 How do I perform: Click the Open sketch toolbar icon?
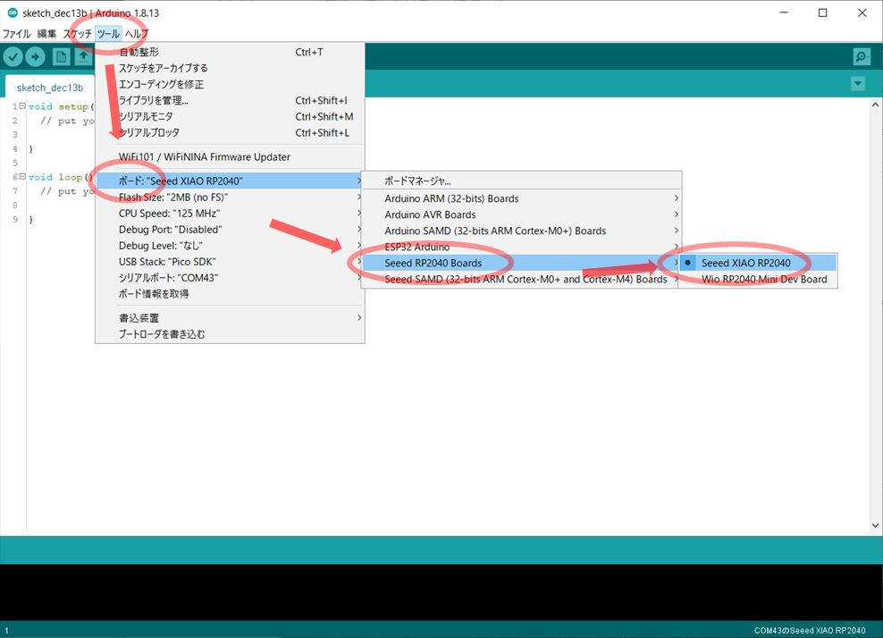click(x=83, y=57)
